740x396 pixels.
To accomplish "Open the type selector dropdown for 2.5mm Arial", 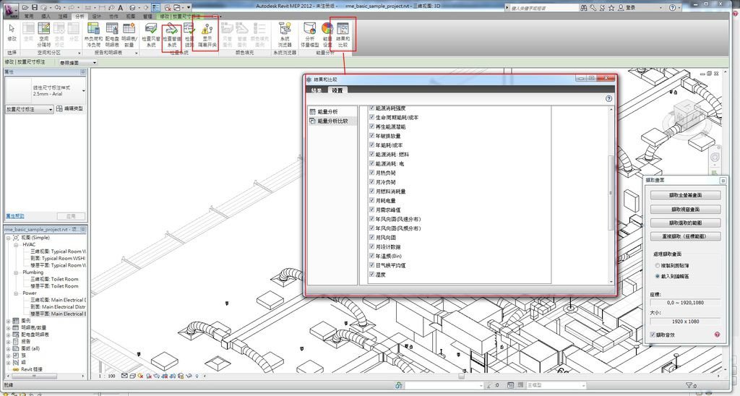I will click(x=84, y=90).
